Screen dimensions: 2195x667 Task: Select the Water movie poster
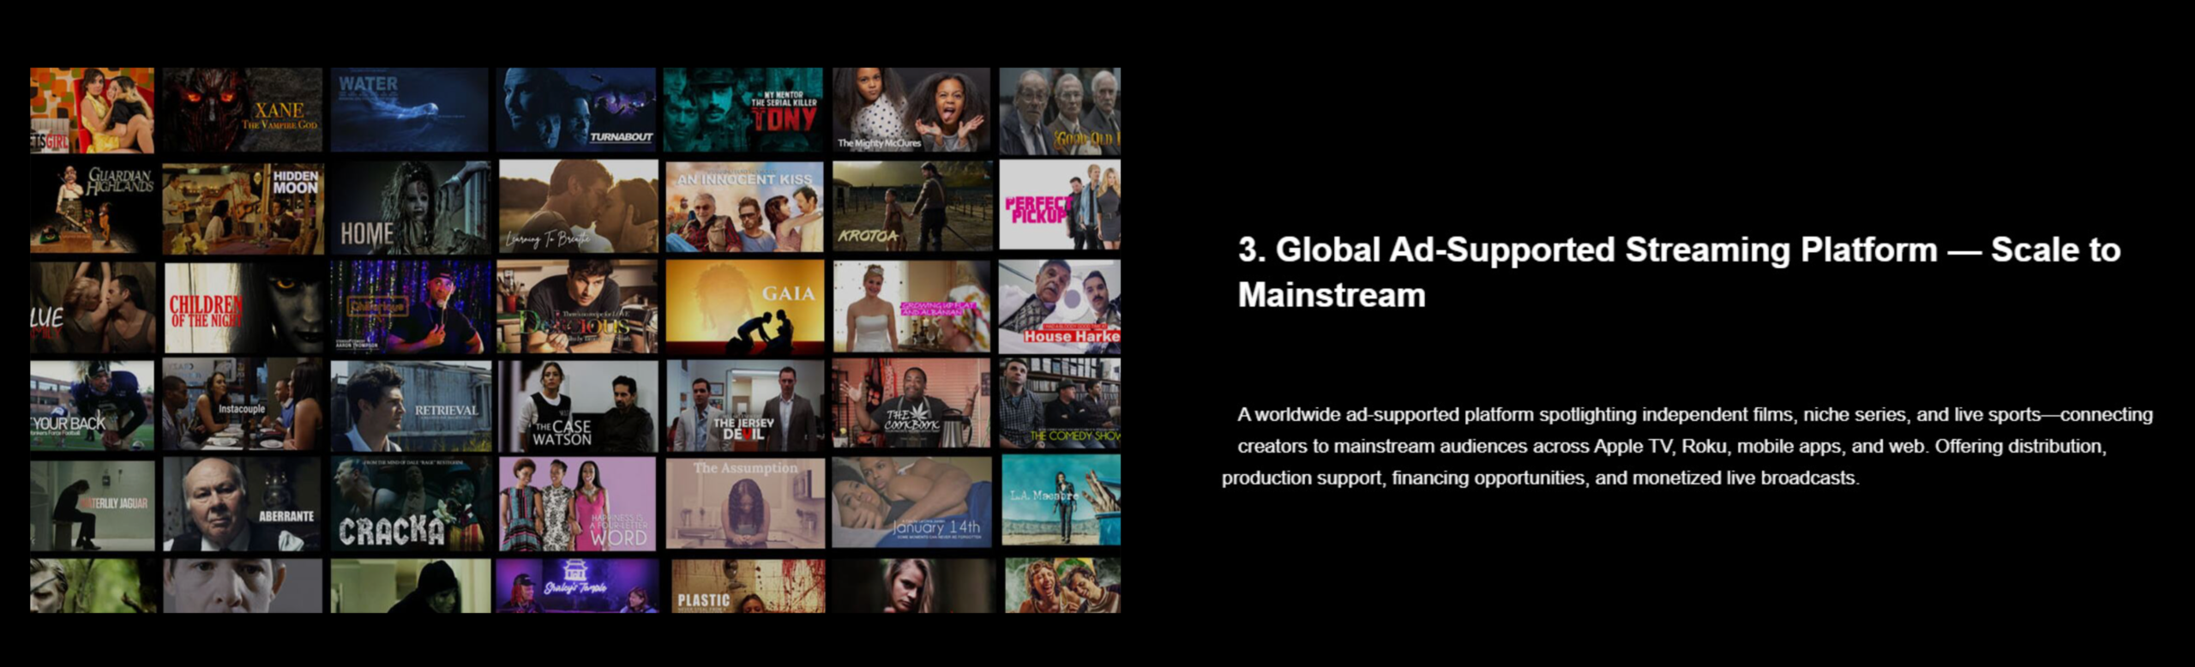coord(410,110)
